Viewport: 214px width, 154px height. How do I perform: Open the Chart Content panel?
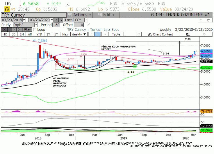point(160,34)
